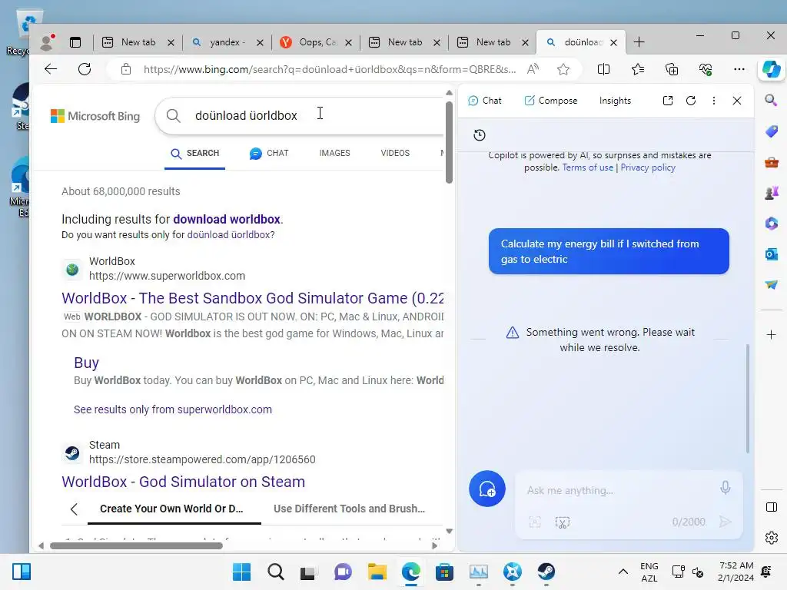Screen dimensions: 787x590
Task: Open the sidebar Microsoft 365 icon
Action: [x=772, y=224]
